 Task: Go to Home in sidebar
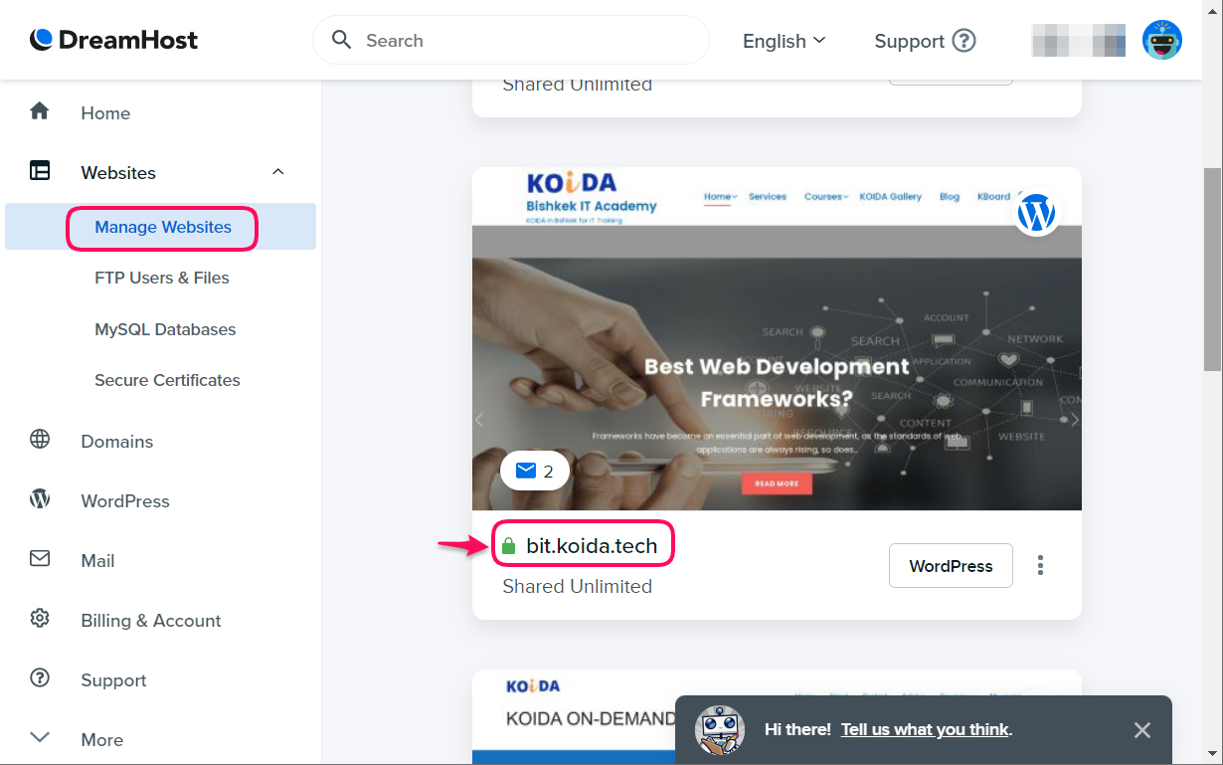point(105,113)
